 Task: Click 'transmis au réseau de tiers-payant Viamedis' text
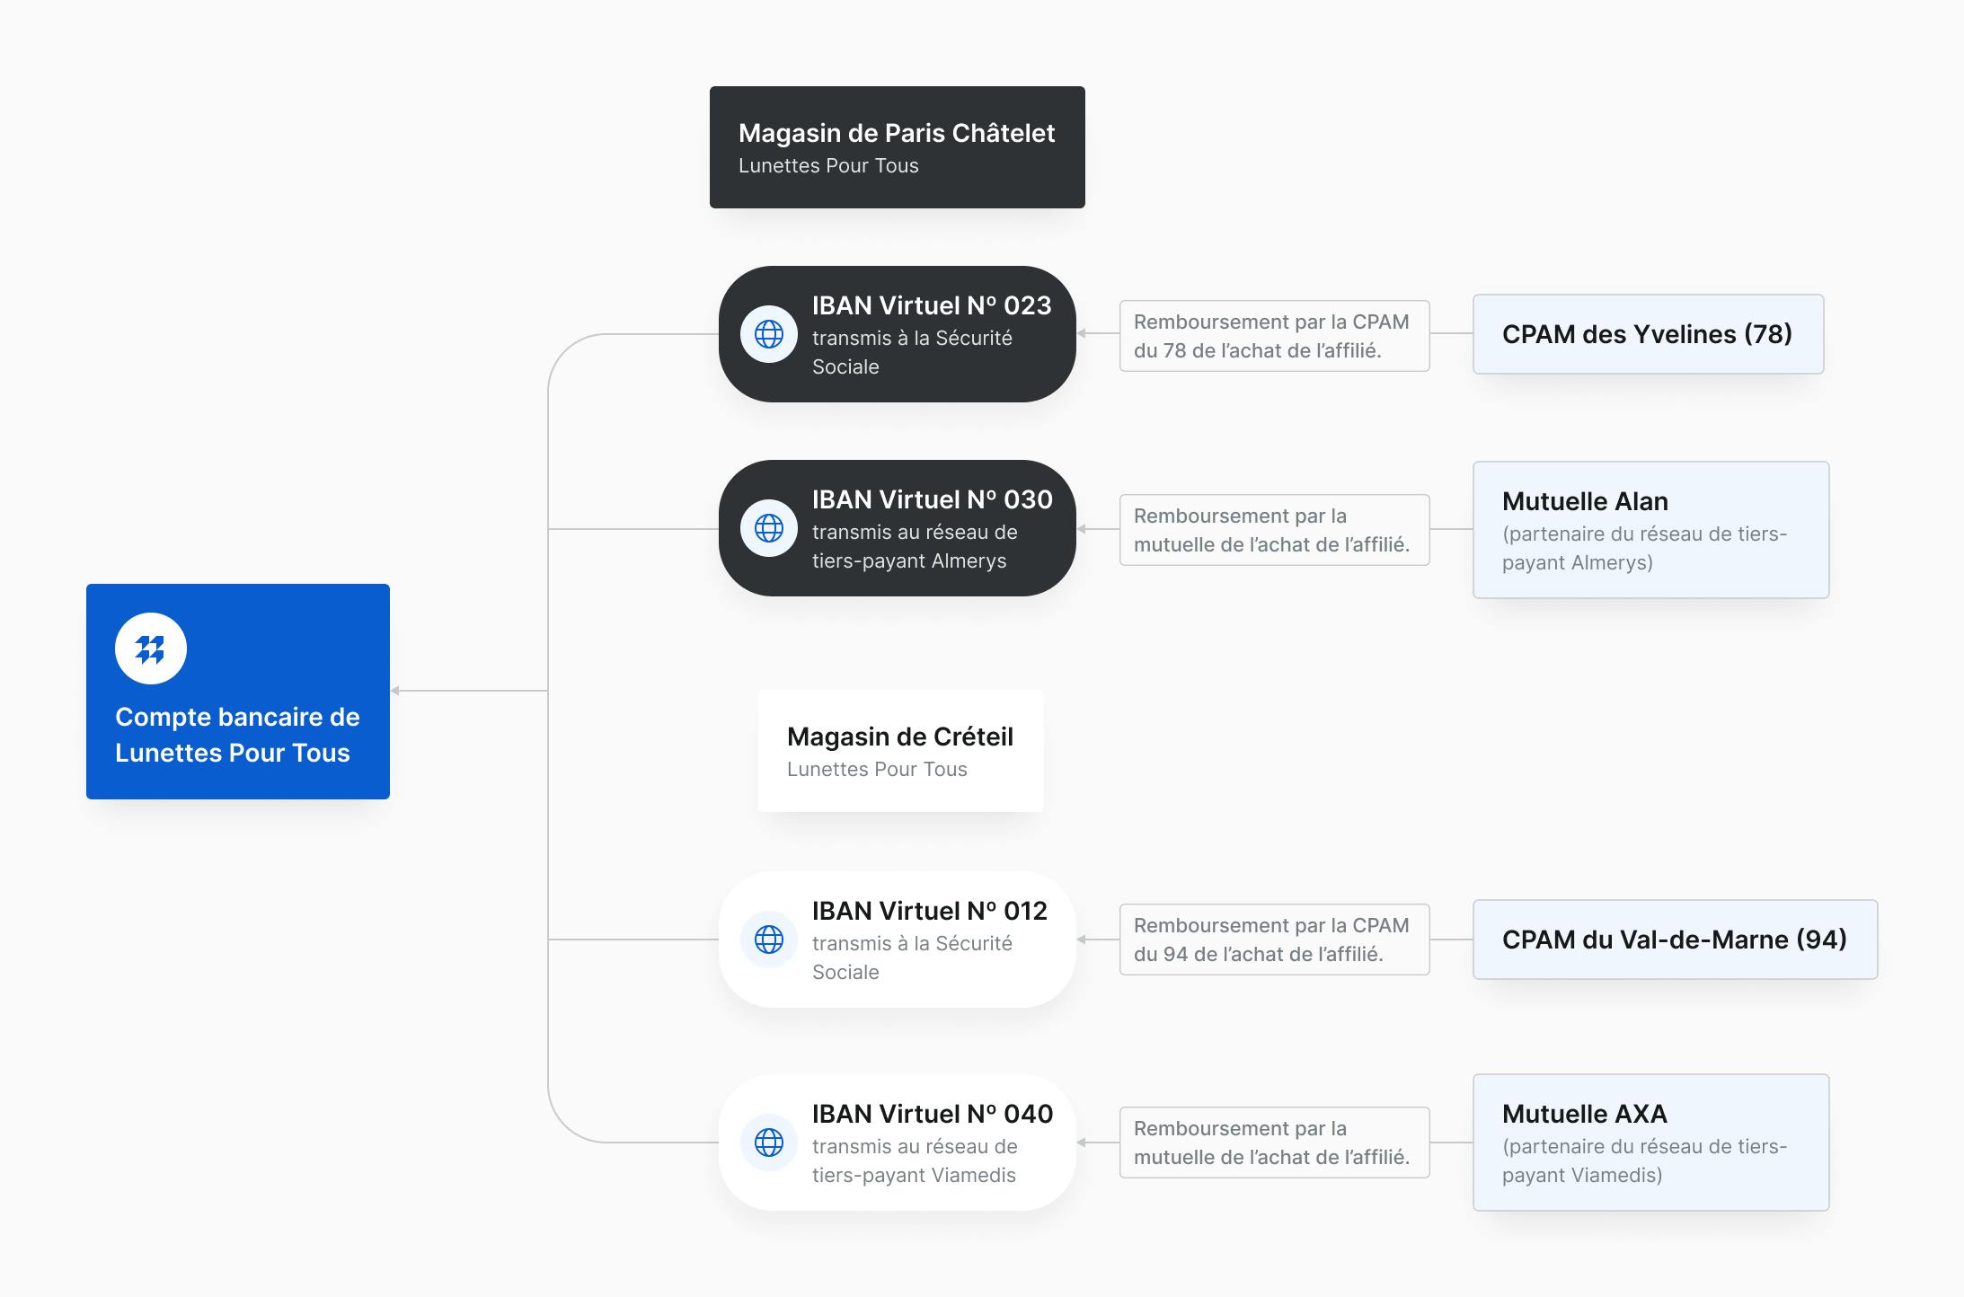(915, 1160)
